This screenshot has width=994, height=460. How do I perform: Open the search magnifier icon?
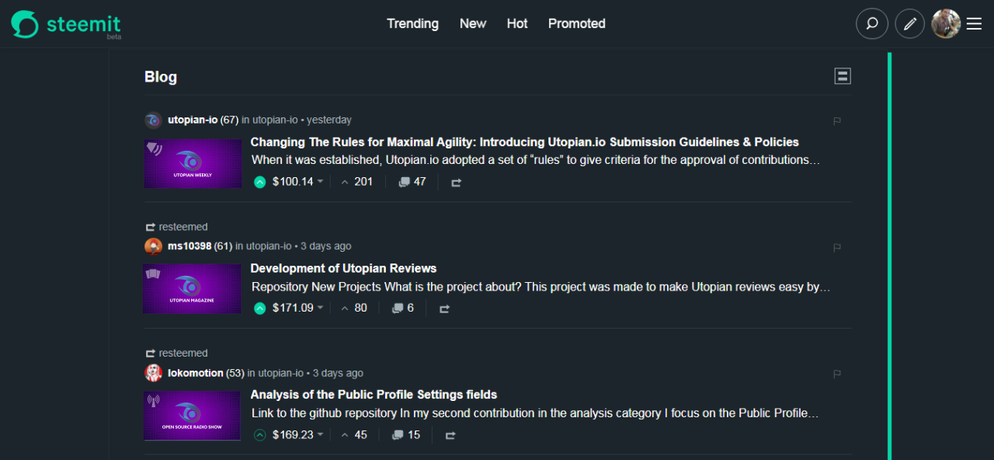coord(871,24)
